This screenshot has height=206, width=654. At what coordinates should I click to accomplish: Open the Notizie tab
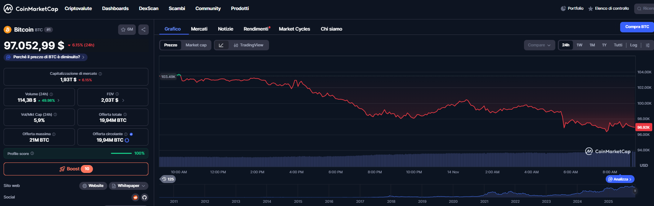[225, 29]
